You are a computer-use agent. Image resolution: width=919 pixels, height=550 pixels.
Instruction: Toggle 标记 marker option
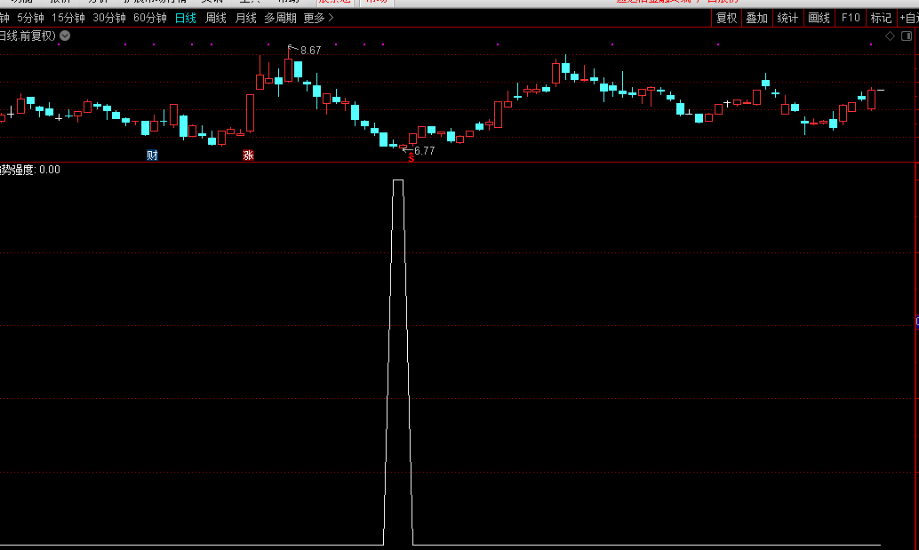point(881,18)
